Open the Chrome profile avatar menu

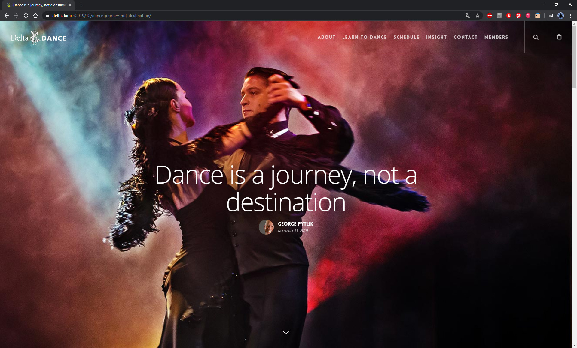coord(561,16)
